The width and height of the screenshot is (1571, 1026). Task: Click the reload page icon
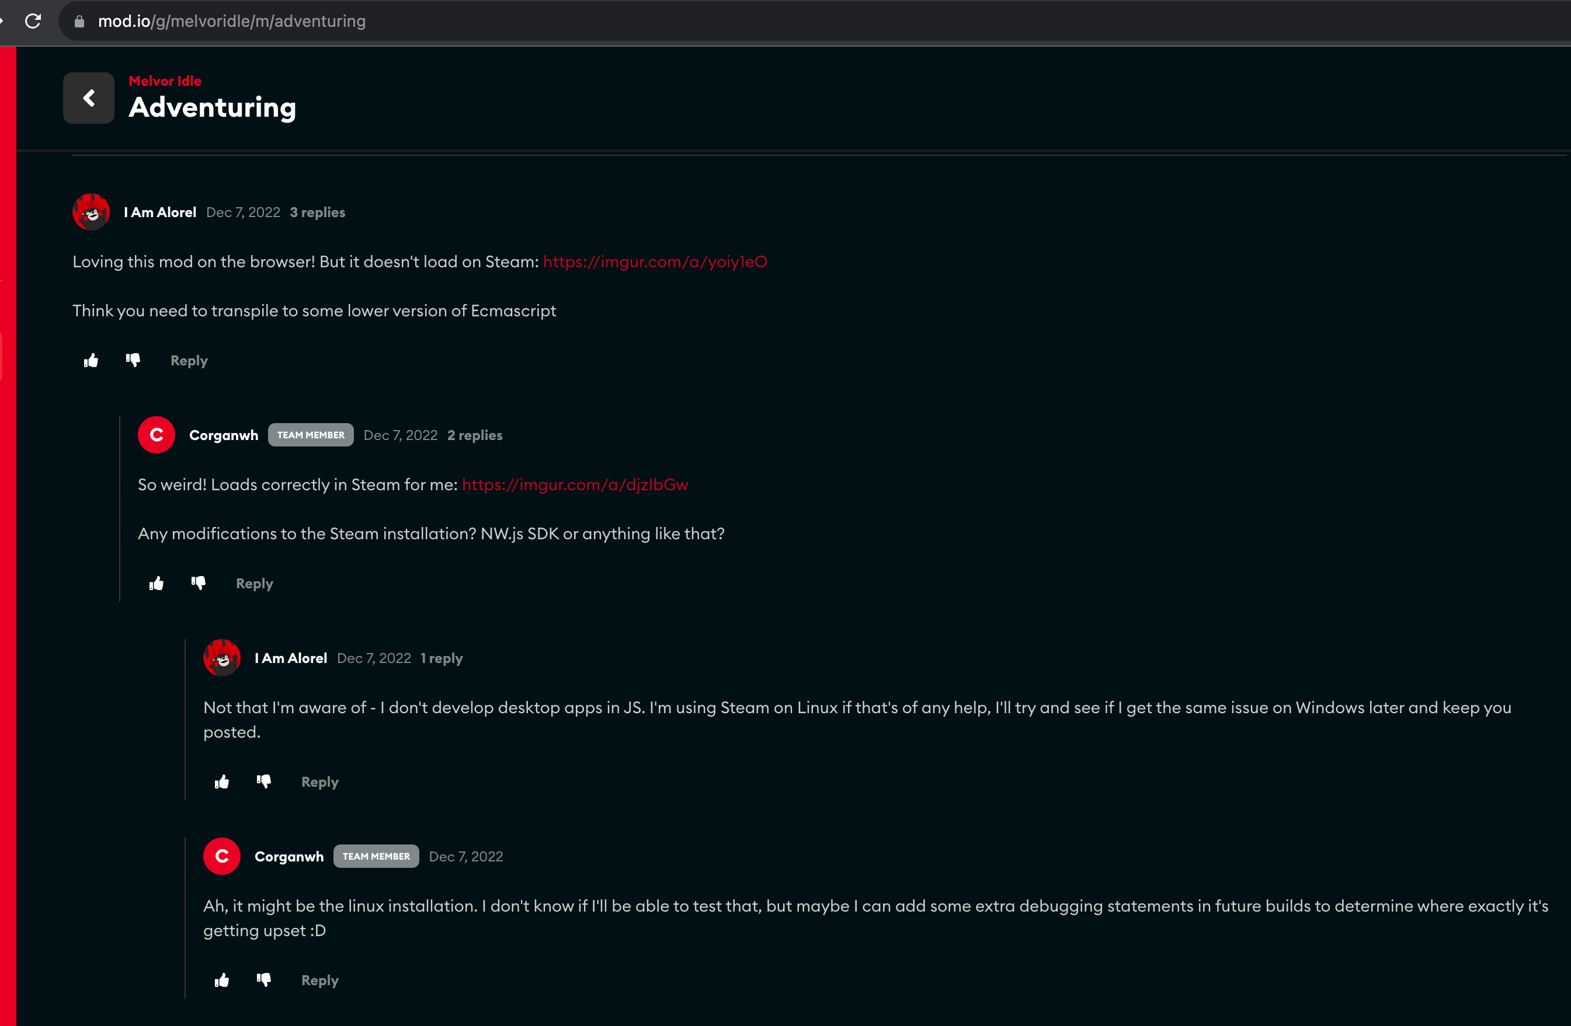click(34, 20)
